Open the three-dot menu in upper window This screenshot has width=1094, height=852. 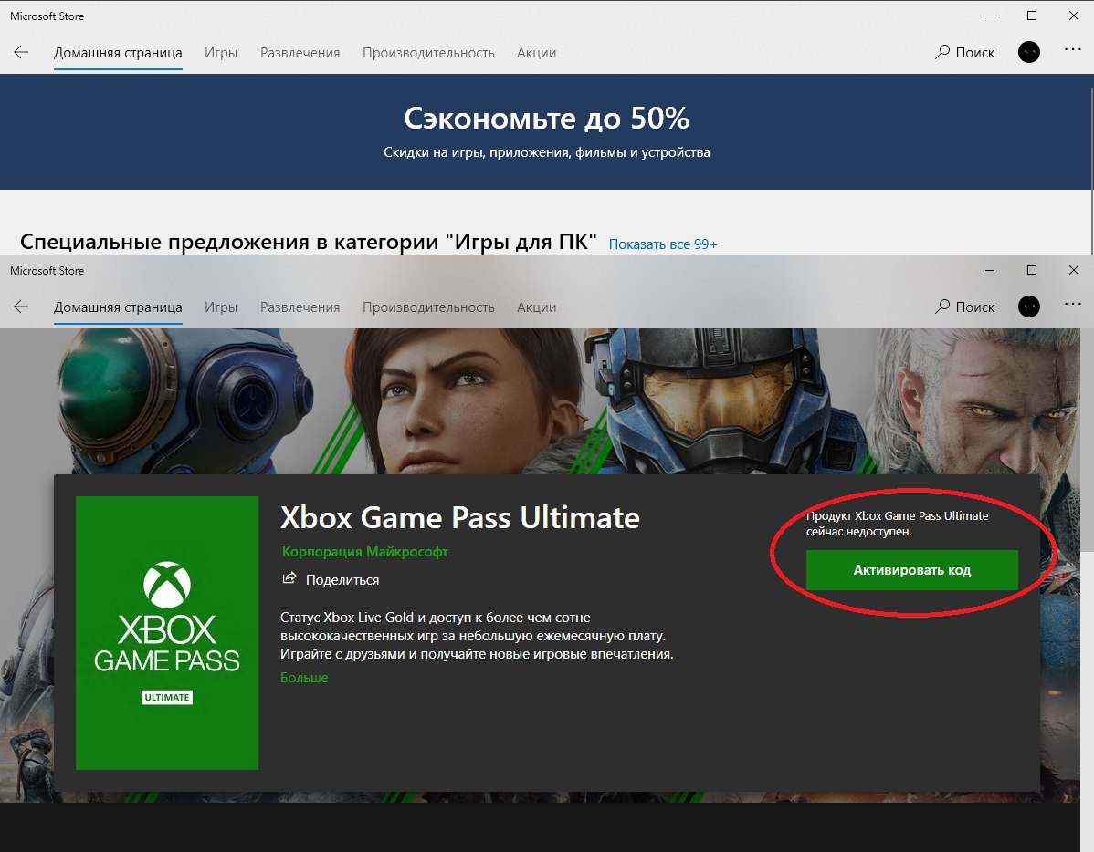pyautogui.click(x=1073, y=49)
